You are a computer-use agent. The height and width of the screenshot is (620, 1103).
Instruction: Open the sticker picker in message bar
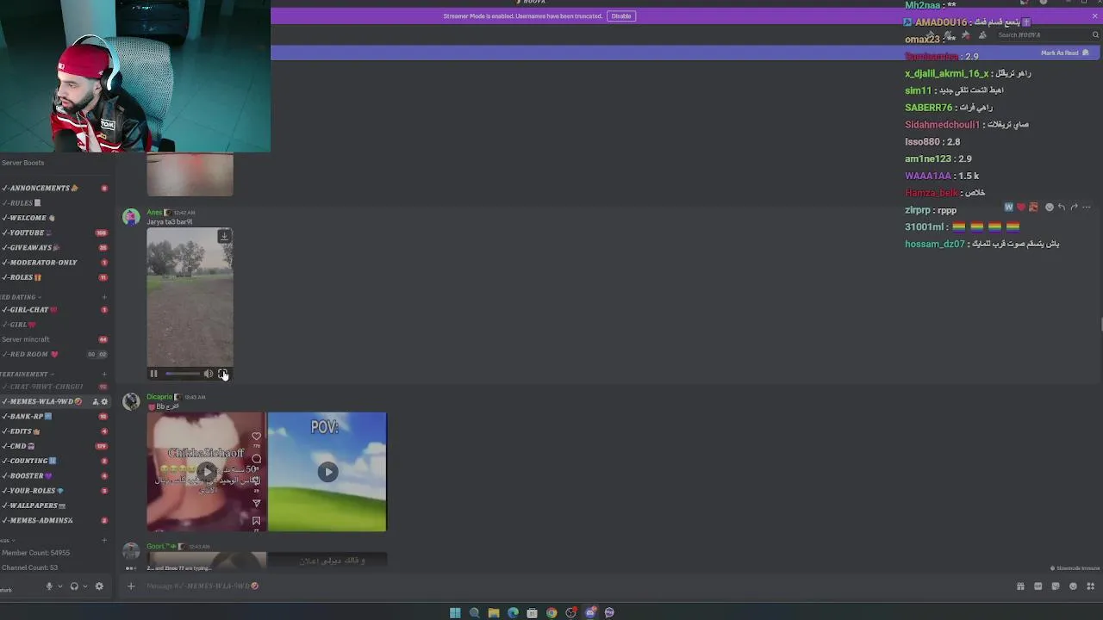click(1056, 586)
